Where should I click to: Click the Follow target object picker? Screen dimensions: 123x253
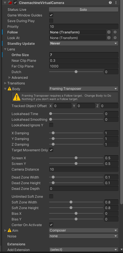point(109,32)
